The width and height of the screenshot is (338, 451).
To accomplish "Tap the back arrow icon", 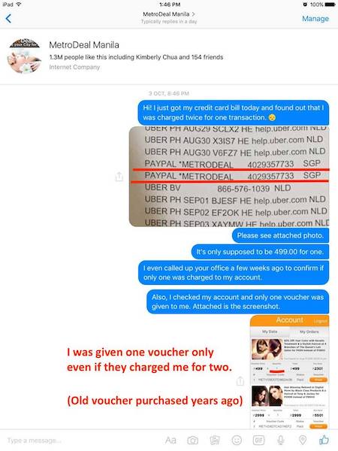I will click(8, 19).
